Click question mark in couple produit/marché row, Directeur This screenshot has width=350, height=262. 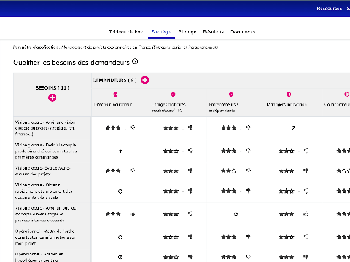pos(120,151)
